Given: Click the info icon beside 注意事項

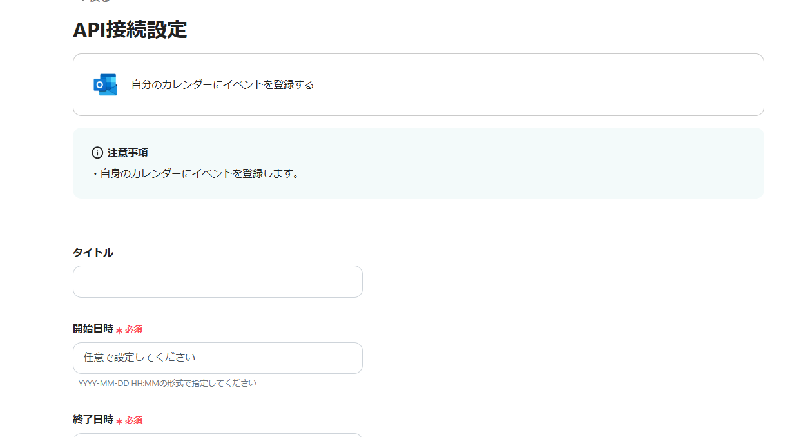Looking at the screenshot, I should click(x=97, y=153).
